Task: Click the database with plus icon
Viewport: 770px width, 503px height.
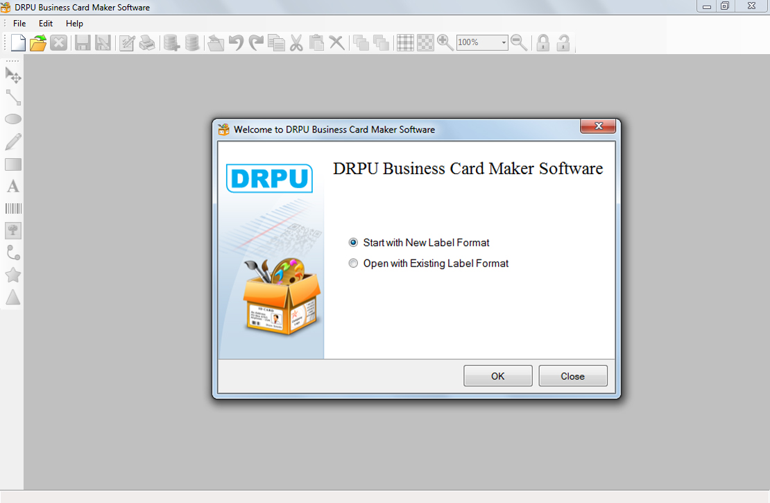Action: 171,43
